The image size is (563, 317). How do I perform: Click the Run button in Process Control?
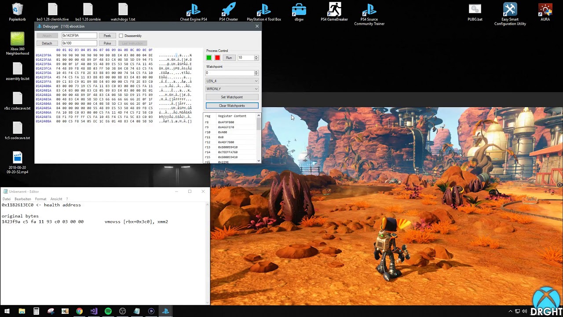(229, 58)
